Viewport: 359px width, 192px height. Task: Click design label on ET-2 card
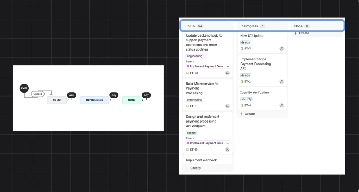click(x=245, y=75)
